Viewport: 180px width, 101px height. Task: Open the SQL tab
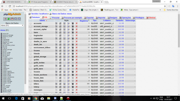pyautogui.click(x=45, y=17)
